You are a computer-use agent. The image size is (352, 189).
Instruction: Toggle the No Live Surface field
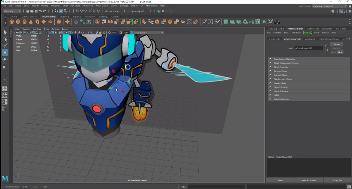[112, 11]
